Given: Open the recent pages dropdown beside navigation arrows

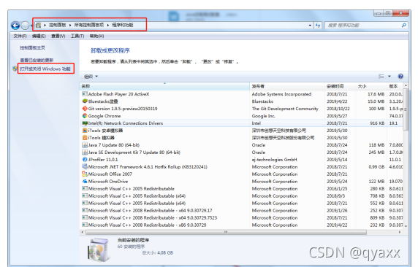Looking at the screenshot, I should pyautogui.click(x=31, y=26).
